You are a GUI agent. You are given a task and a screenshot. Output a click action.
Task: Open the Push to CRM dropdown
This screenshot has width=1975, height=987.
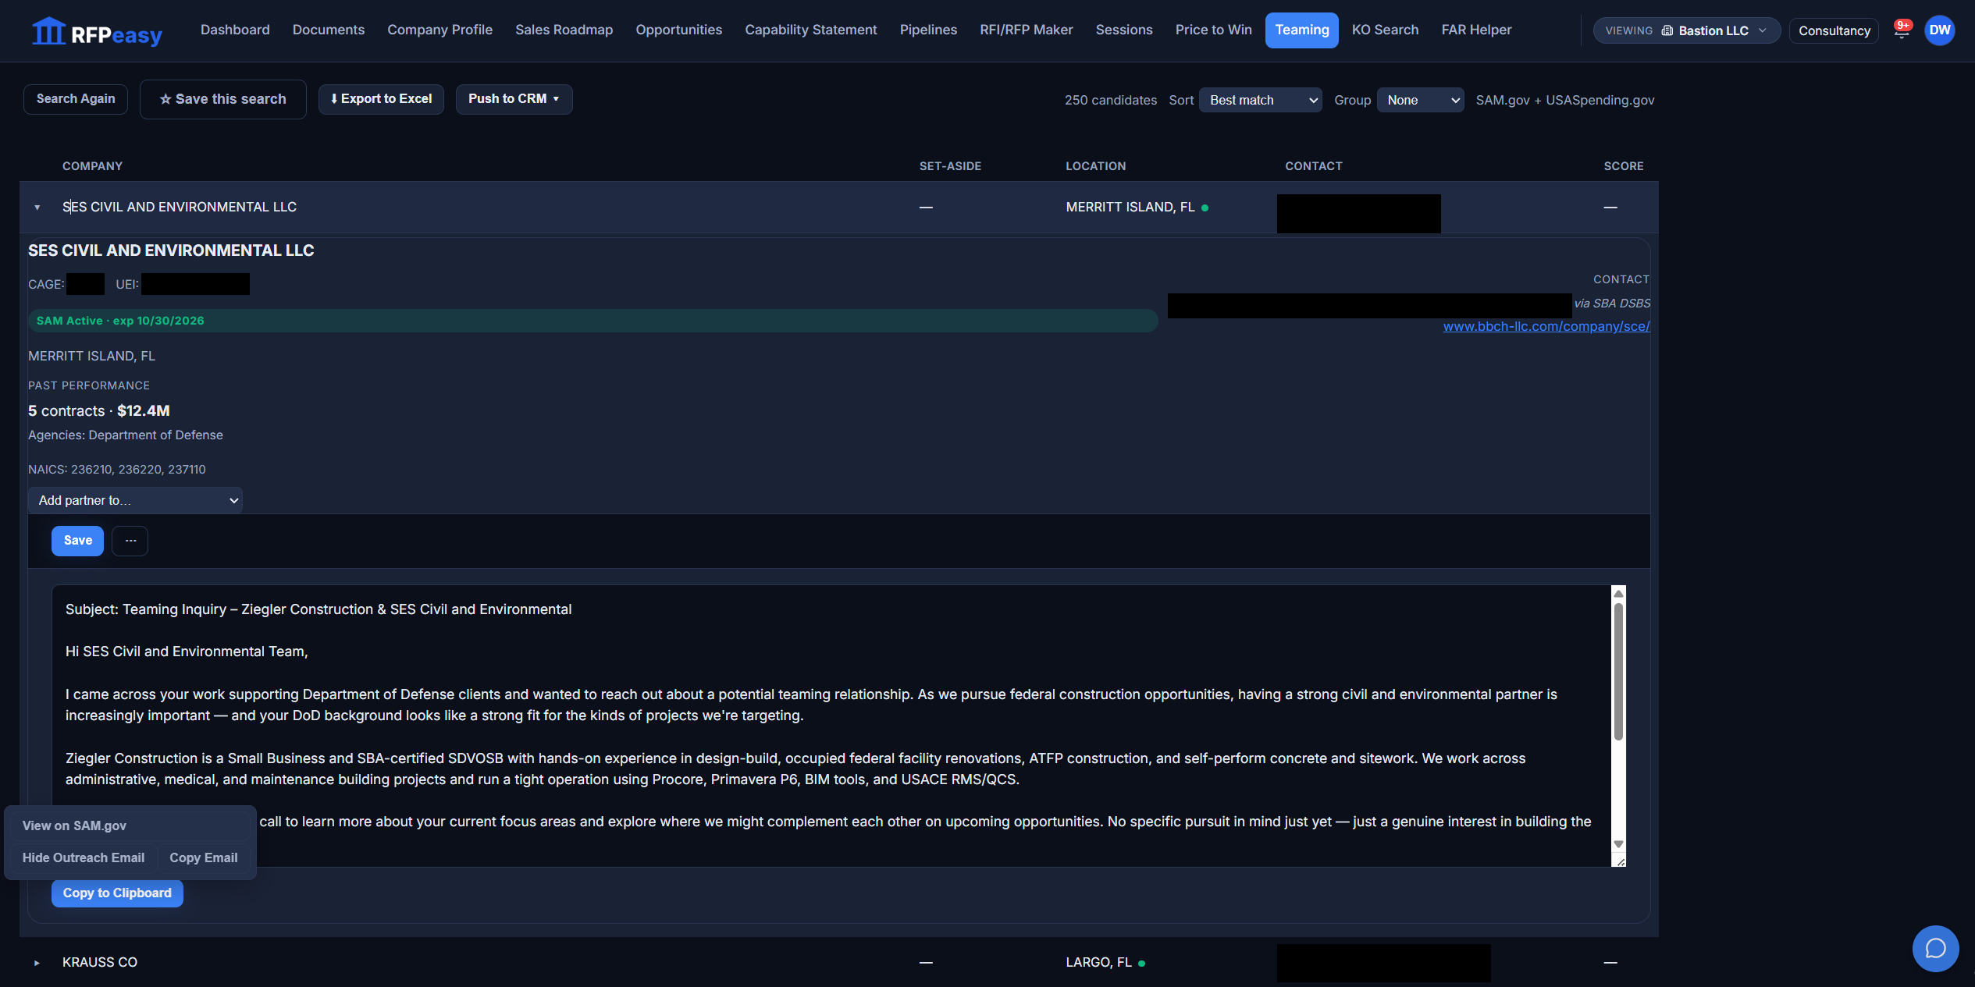pyautogui.click(x=514, y=99)
